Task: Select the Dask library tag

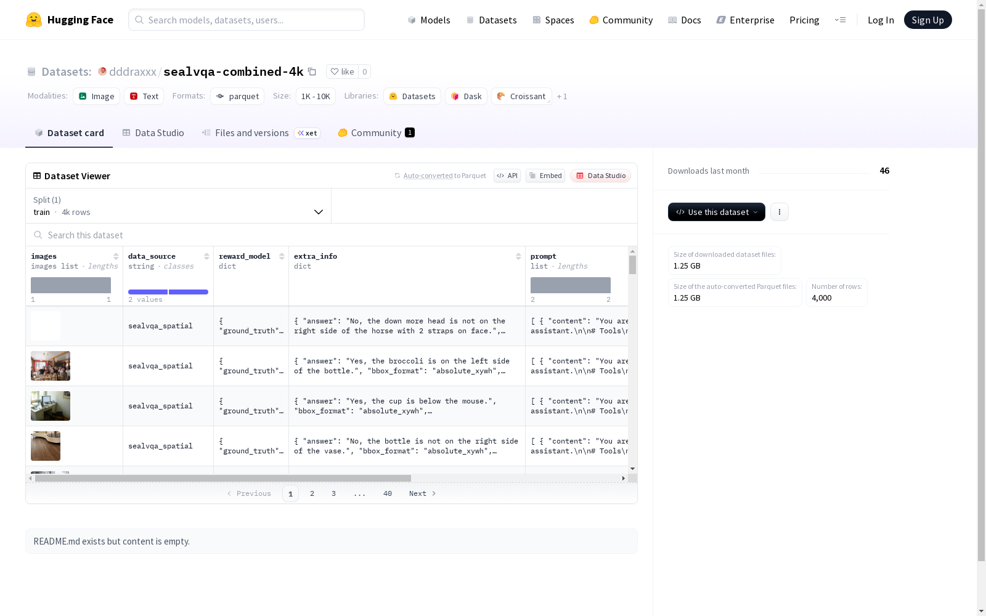Action: (467, 96)
